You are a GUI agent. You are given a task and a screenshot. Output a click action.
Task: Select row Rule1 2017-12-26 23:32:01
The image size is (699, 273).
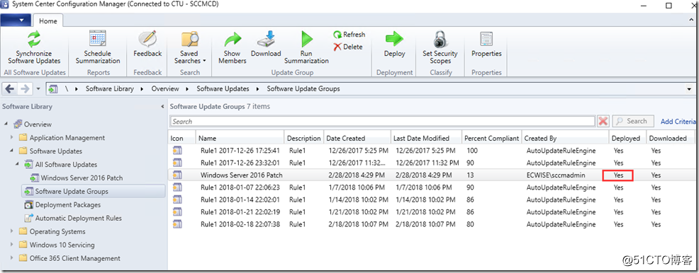pyautogui.click(x=432, y=163)
